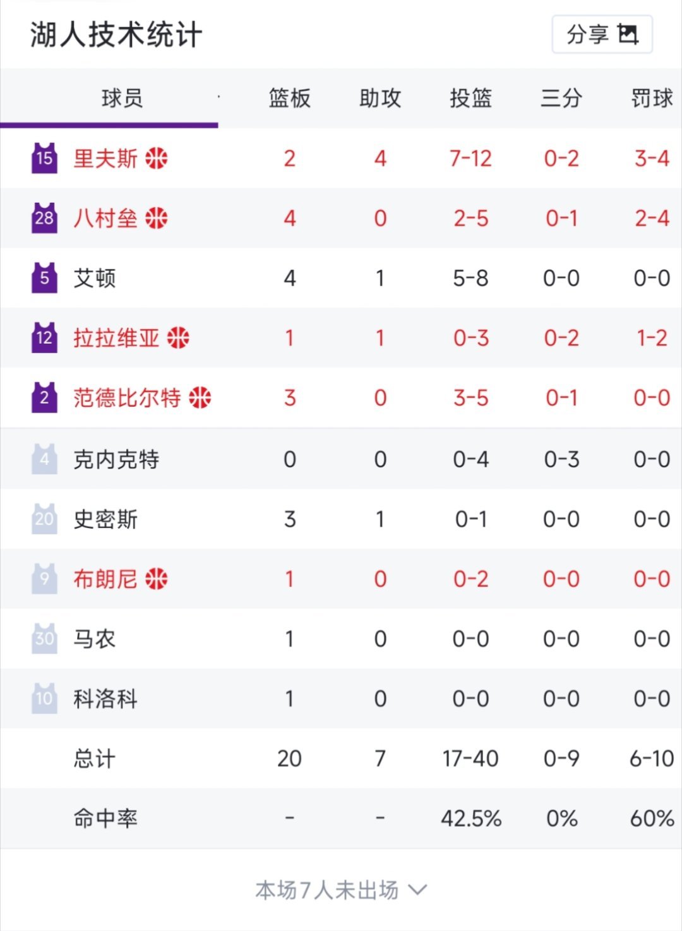Click Koloko's number 10 jersey icon

(43, 699)
